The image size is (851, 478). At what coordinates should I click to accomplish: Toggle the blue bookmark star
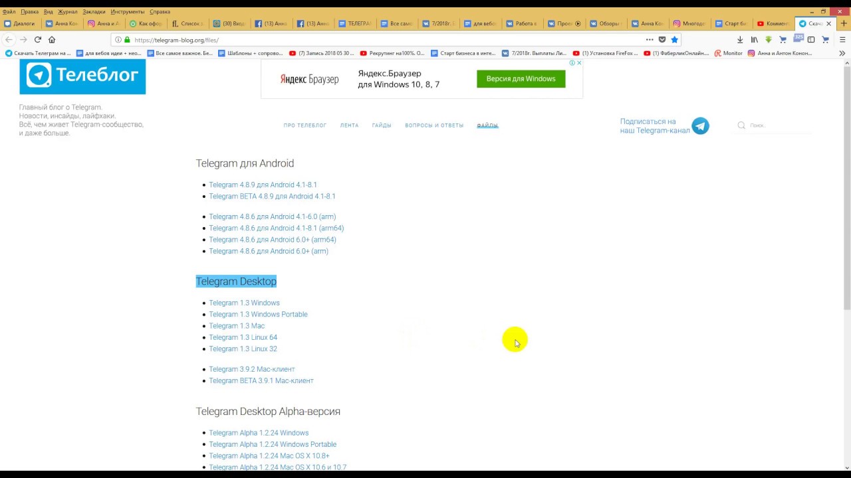point(674,40)
